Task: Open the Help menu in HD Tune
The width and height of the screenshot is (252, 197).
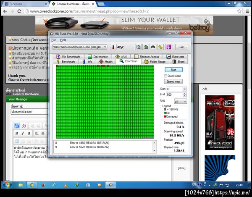Action: click(63, 40)
